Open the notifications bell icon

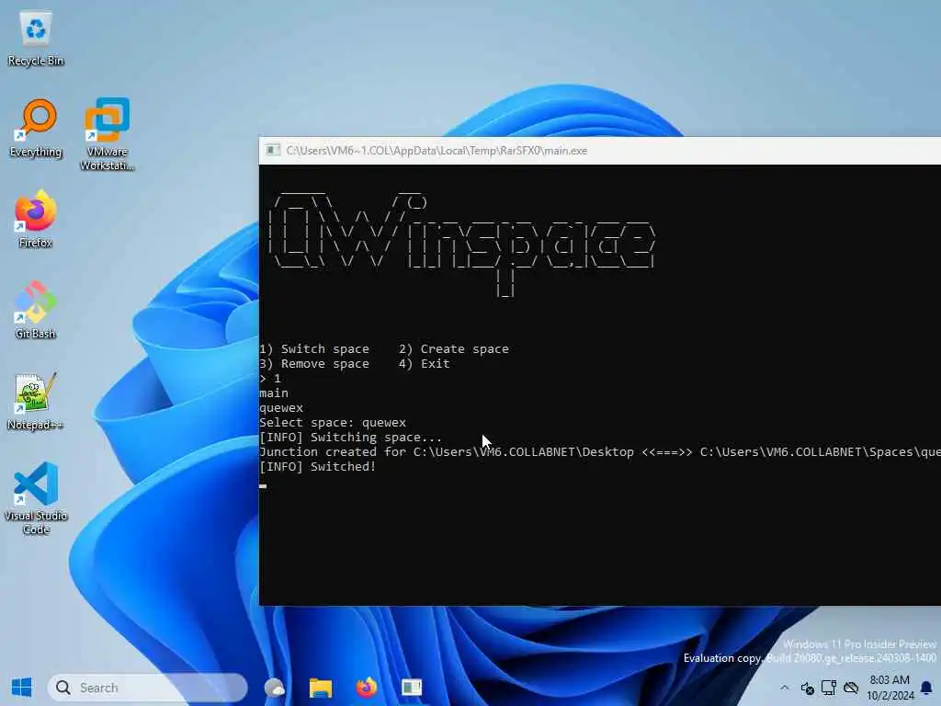click(926, 688)
